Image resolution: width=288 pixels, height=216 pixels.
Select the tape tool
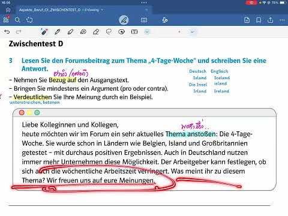pyautogui.click(x=83, y=32)
